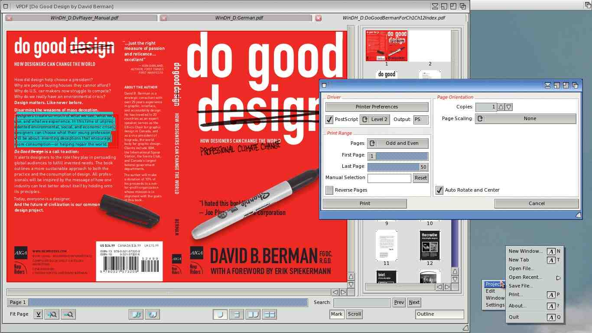Toggle the PostScript checkbox
This screenshot has width=592, height=333.
point(329,119)
